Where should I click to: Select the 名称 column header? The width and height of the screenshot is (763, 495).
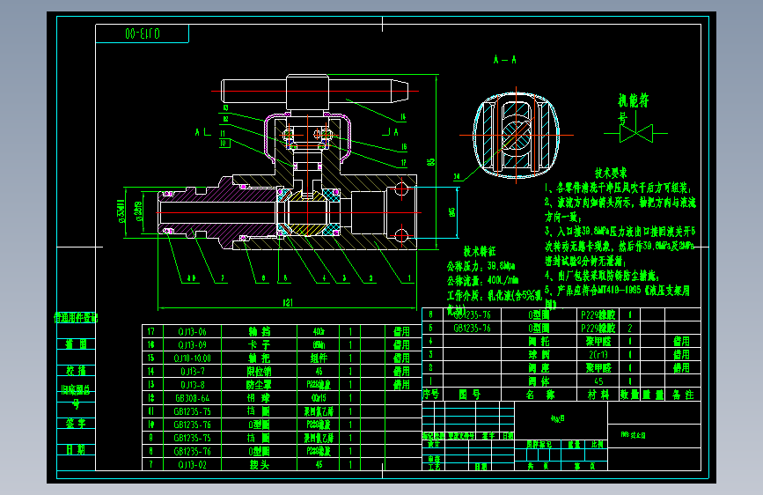point(539,395)
